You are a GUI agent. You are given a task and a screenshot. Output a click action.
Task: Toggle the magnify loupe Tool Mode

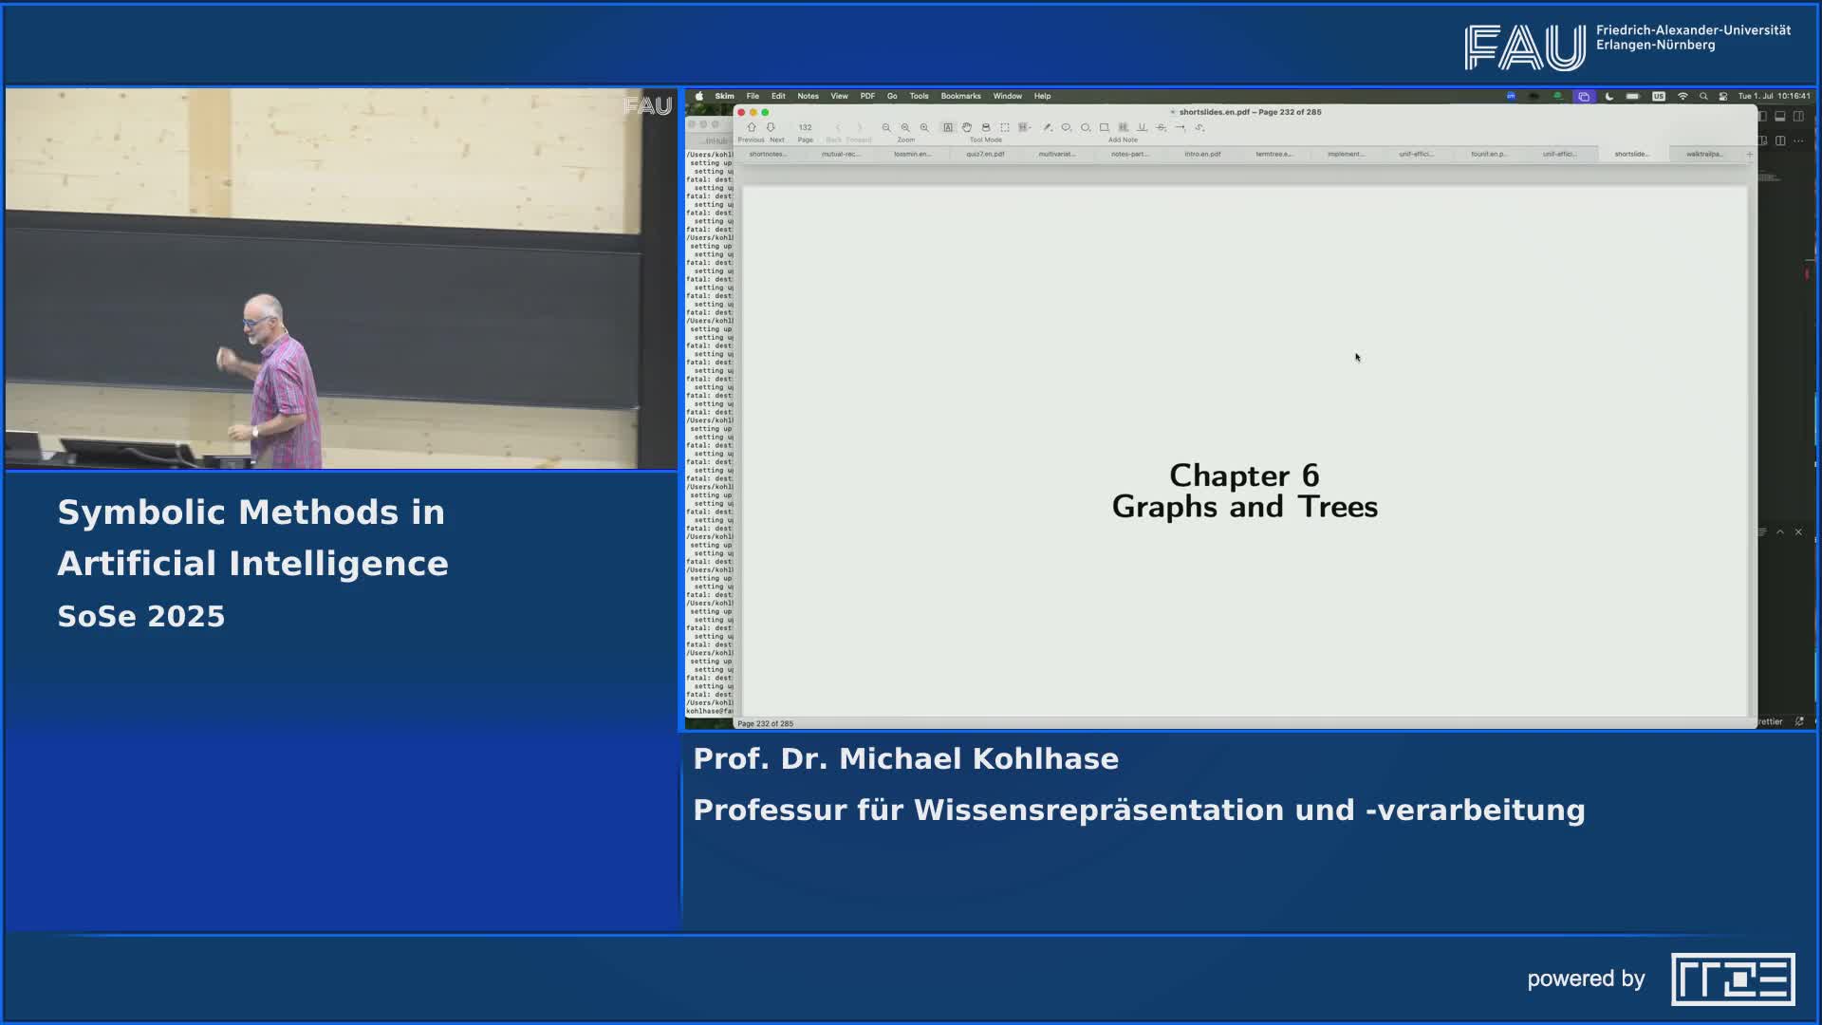(x=985, y=127)
